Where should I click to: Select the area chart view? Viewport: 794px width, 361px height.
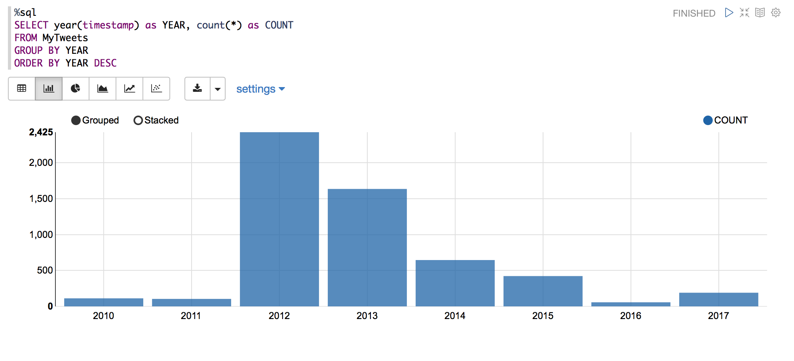[x=103, y=89]
